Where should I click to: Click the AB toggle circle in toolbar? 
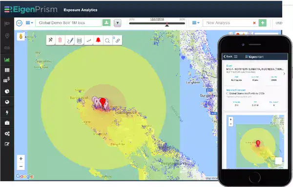coord(19,23)
